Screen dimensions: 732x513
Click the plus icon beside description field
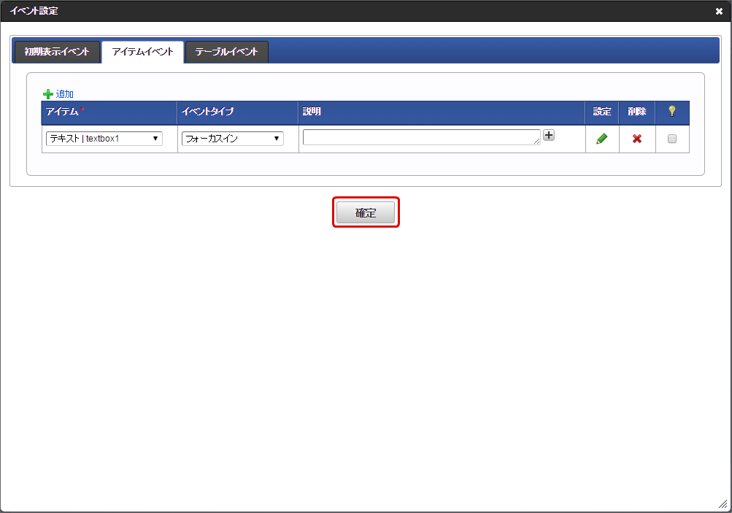(x=549, y=136)
